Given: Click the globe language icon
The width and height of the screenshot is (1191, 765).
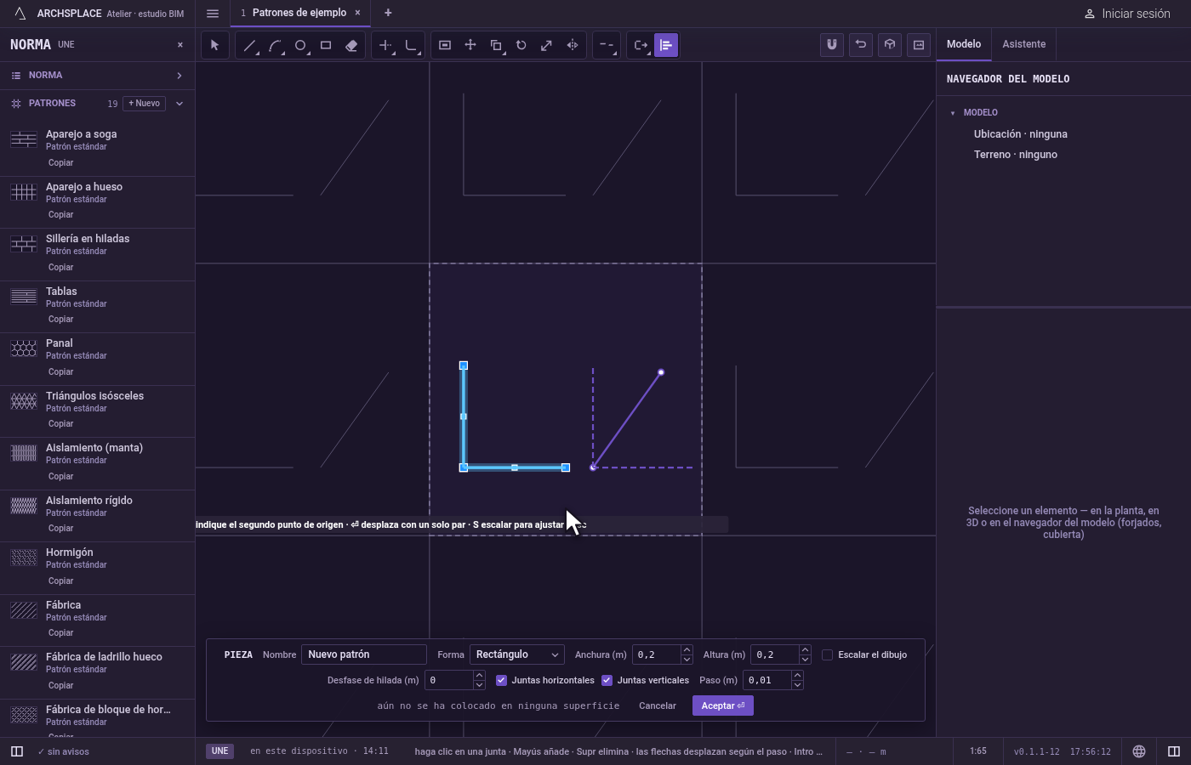Looking at the screenshot, I should point(1139,751).
